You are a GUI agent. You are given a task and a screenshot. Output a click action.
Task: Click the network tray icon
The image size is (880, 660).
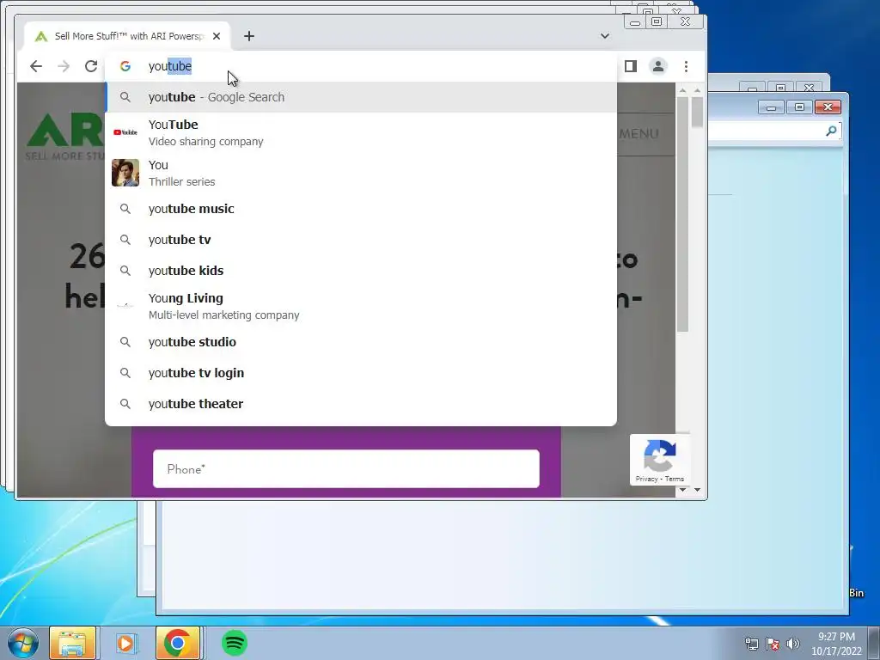(x=751, y=644)
